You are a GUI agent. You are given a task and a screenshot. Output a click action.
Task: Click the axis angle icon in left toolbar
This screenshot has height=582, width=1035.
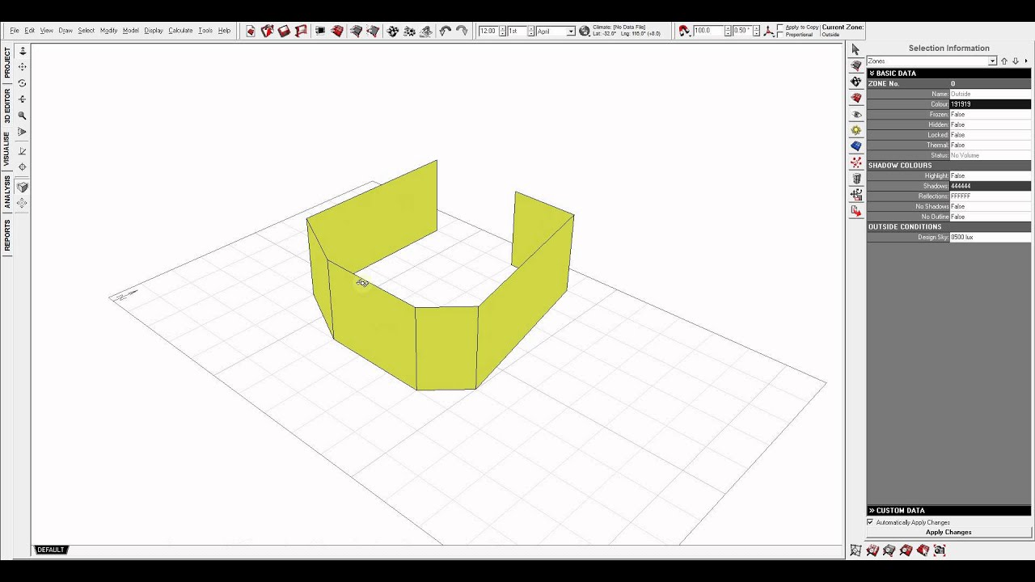click(x=22, y=151)
